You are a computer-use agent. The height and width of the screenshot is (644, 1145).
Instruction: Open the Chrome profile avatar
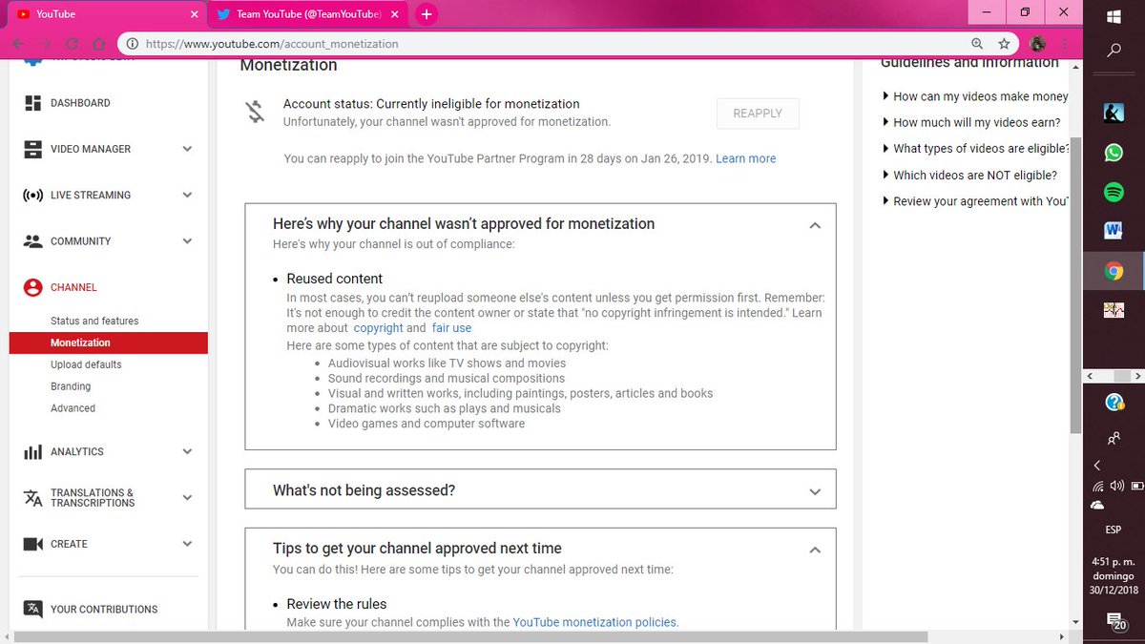(1037, 44)
